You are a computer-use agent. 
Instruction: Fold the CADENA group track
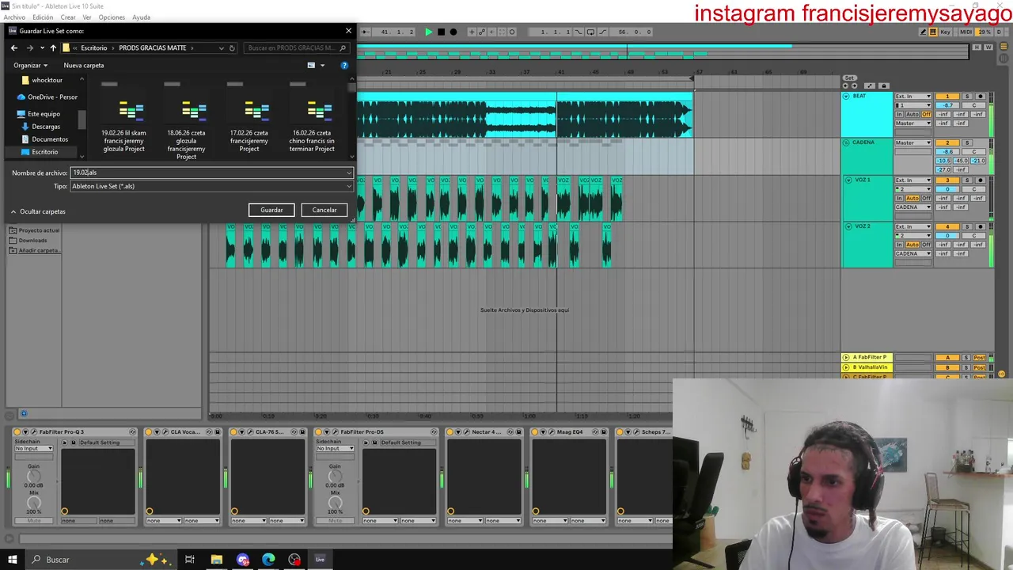click(846, 142)
